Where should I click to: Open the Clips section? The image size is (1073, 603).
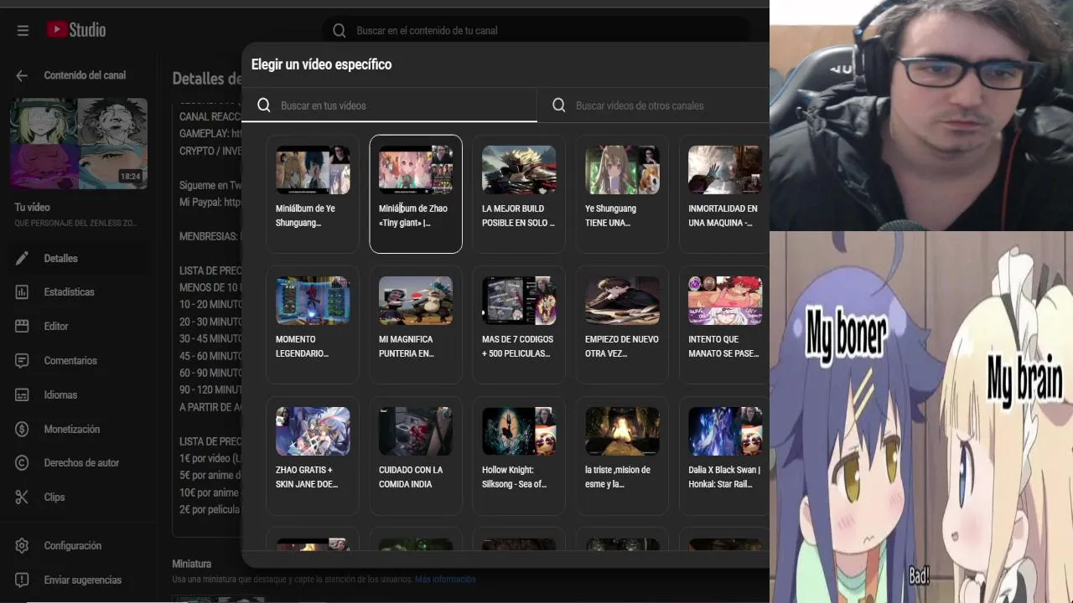(x=77, y=497)
